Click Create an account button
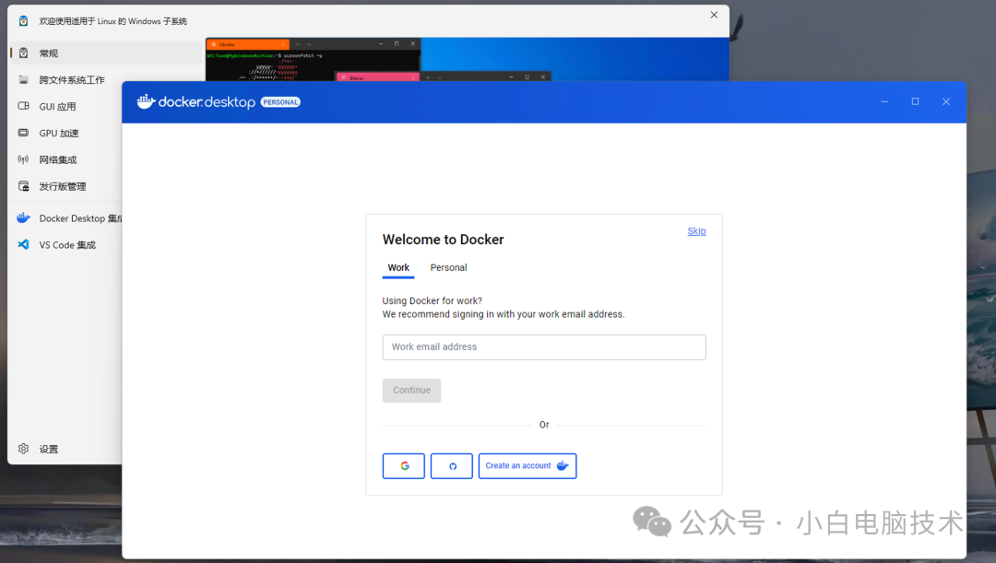The height and width of the screenshot is (563, 996). pos(528,466)
